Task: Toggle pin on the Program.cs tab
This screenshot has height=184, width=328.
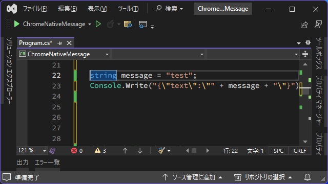Action: 59,43
